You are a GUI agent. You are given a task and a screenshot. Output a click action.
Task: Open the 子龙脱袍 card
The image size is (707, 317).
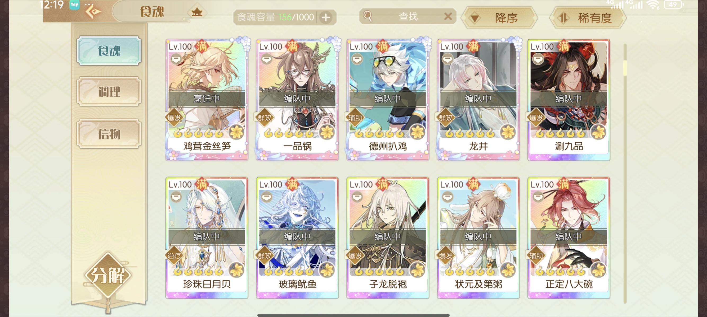coord(388,237)
